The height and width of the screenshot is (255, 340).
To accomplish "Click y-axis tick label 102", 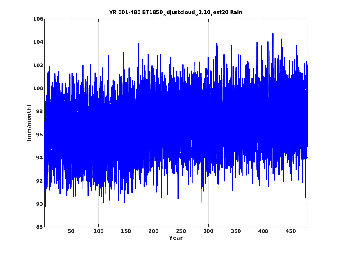I will [x=38, y=65].
